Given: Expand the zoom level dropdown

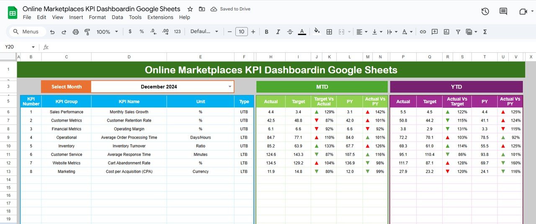Looking at the screenshot, I should [x=116, y=32].
